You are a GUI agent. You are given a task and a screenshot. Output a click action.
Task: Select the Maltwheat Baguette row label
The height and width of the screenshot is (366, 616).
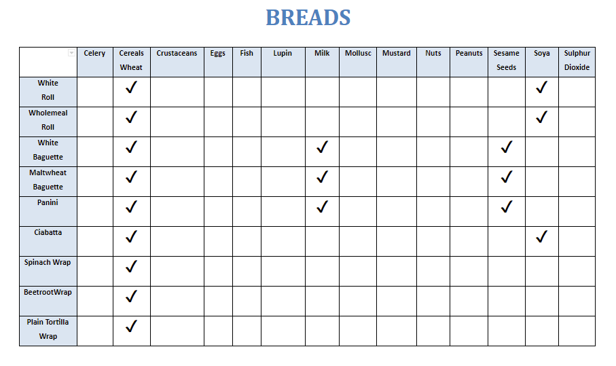point(48,181)
